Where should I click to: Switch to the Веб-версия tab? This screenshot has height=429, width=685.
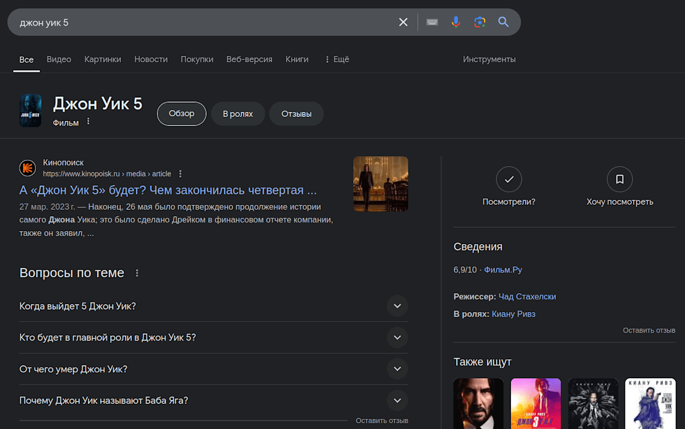[249, 59]
